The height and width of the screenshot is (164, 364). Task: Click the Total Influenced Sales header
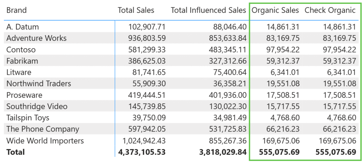[208, 11]
